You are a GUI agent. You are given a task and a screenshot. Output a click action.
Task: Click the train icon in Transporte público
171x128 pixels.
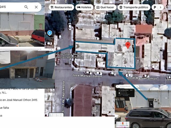[121, 7]
